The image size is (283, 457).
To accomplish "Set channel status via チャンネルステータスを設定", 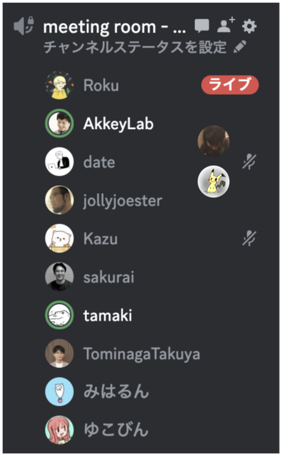I will point(135,47).
